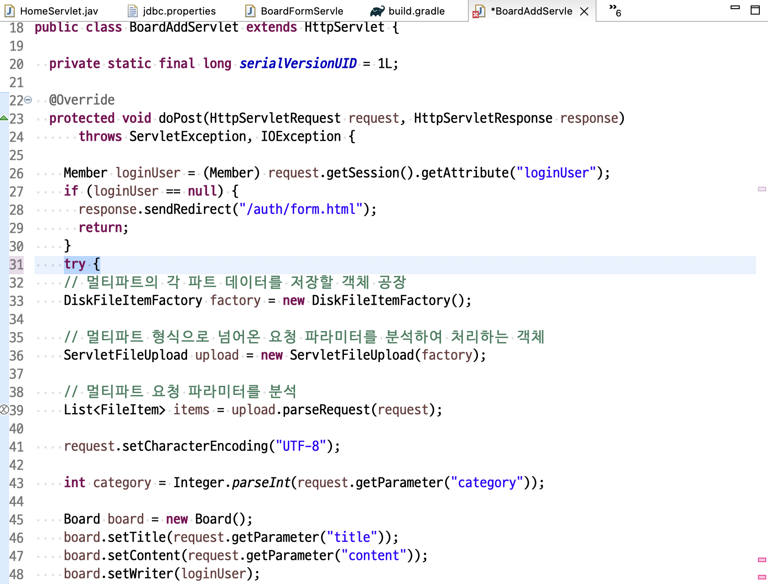
Task: Click the error-decorated Java icon on BoardAddServlet tab
Action: click(x=478, y=11)
